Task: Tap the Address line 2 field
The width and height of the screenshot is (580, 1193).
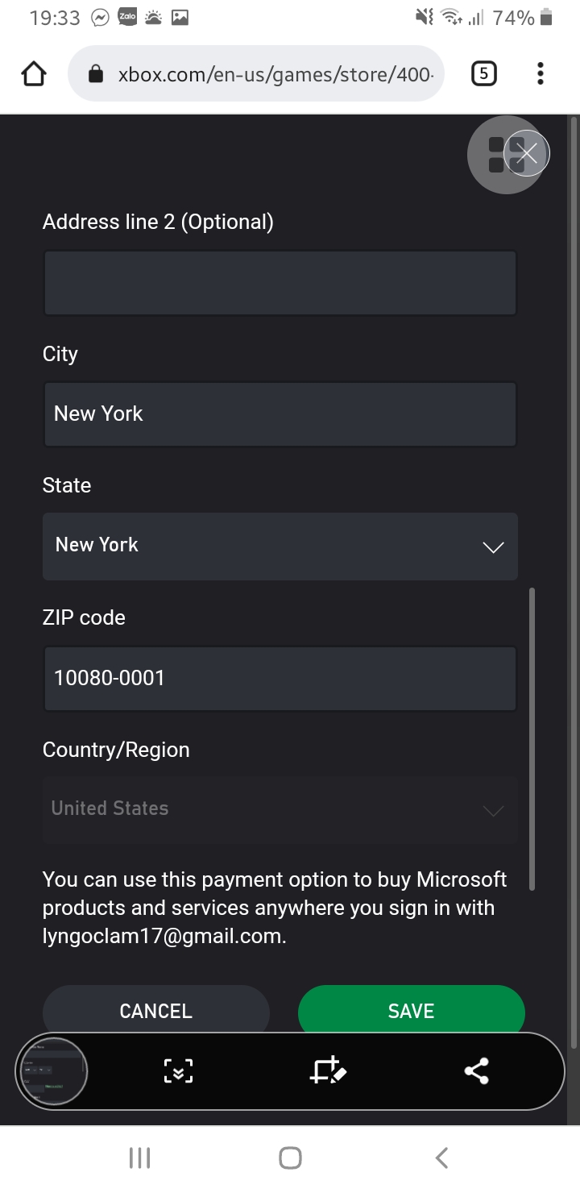Action: [280, 283]
